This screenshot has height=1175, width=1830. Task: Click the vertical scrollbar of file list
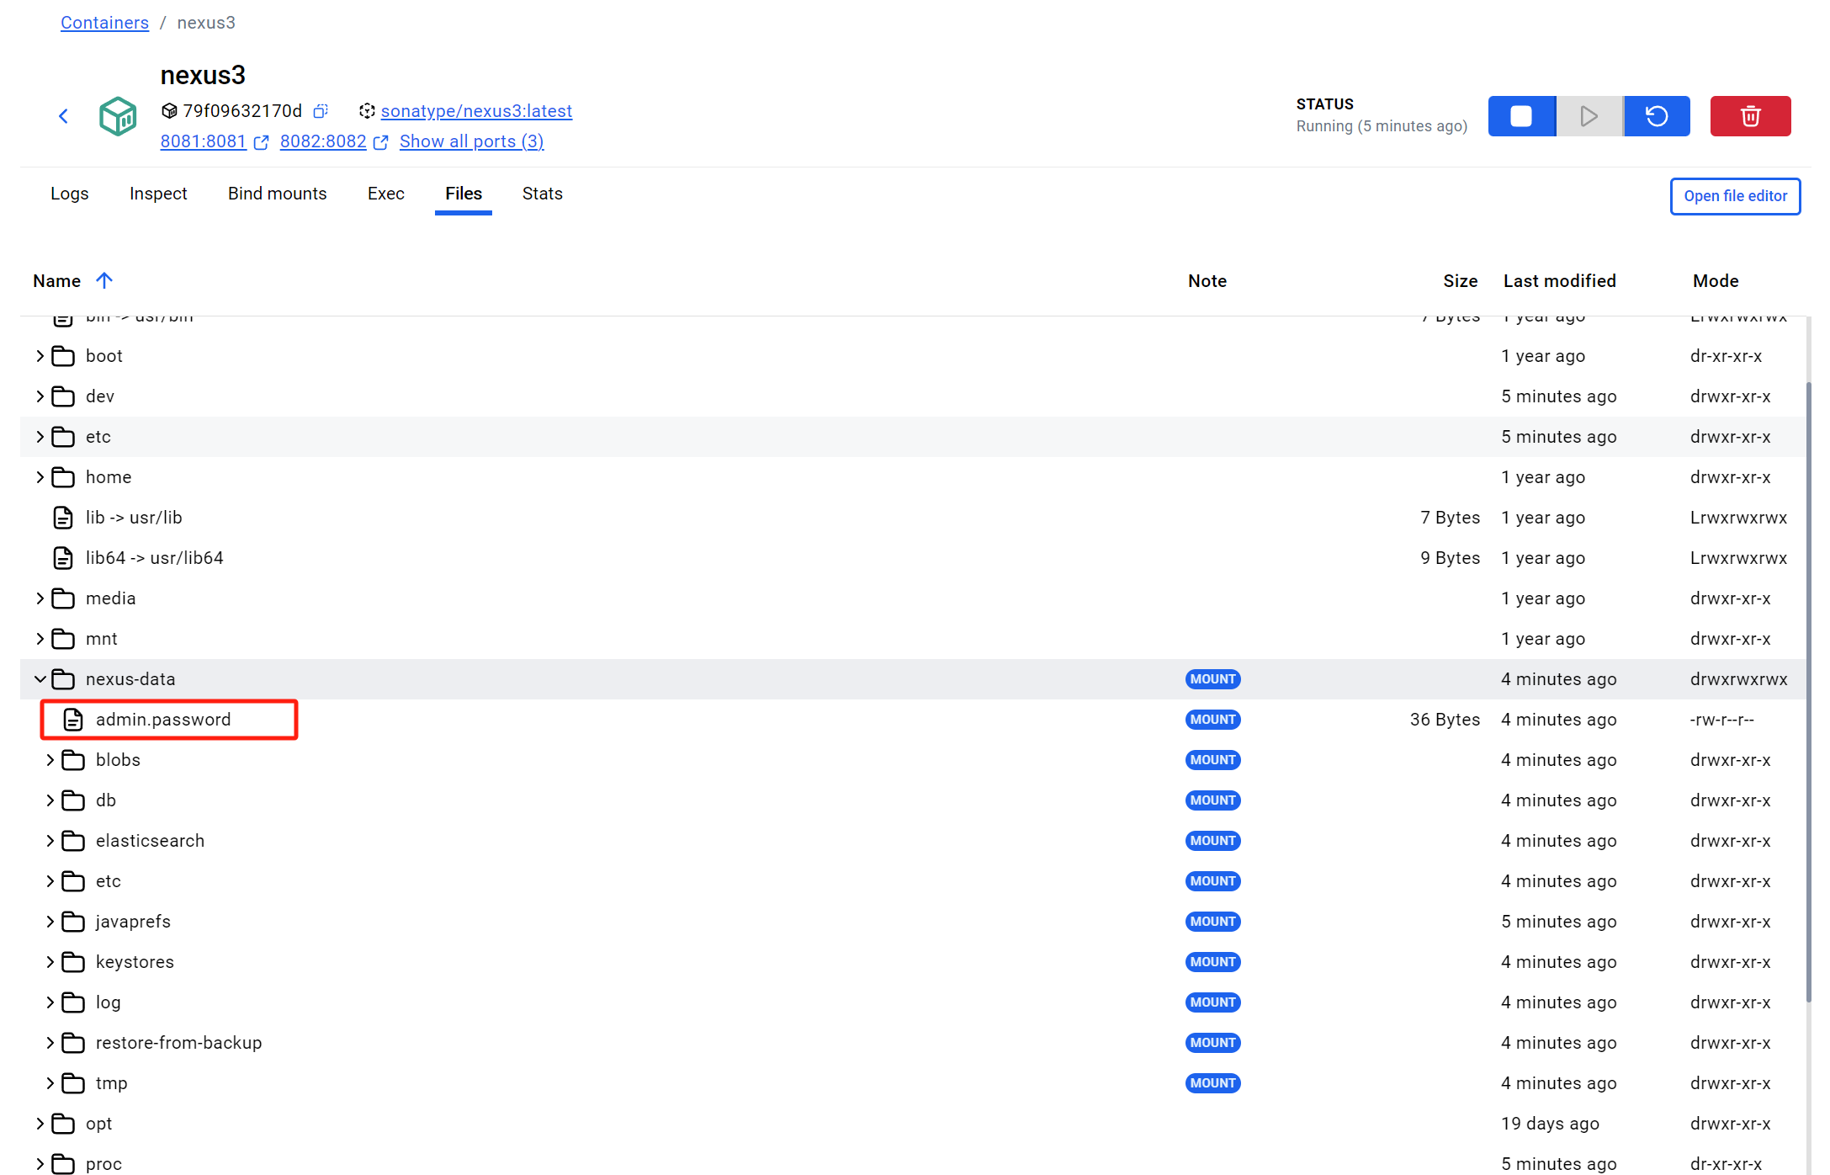tap(1808, 690)
